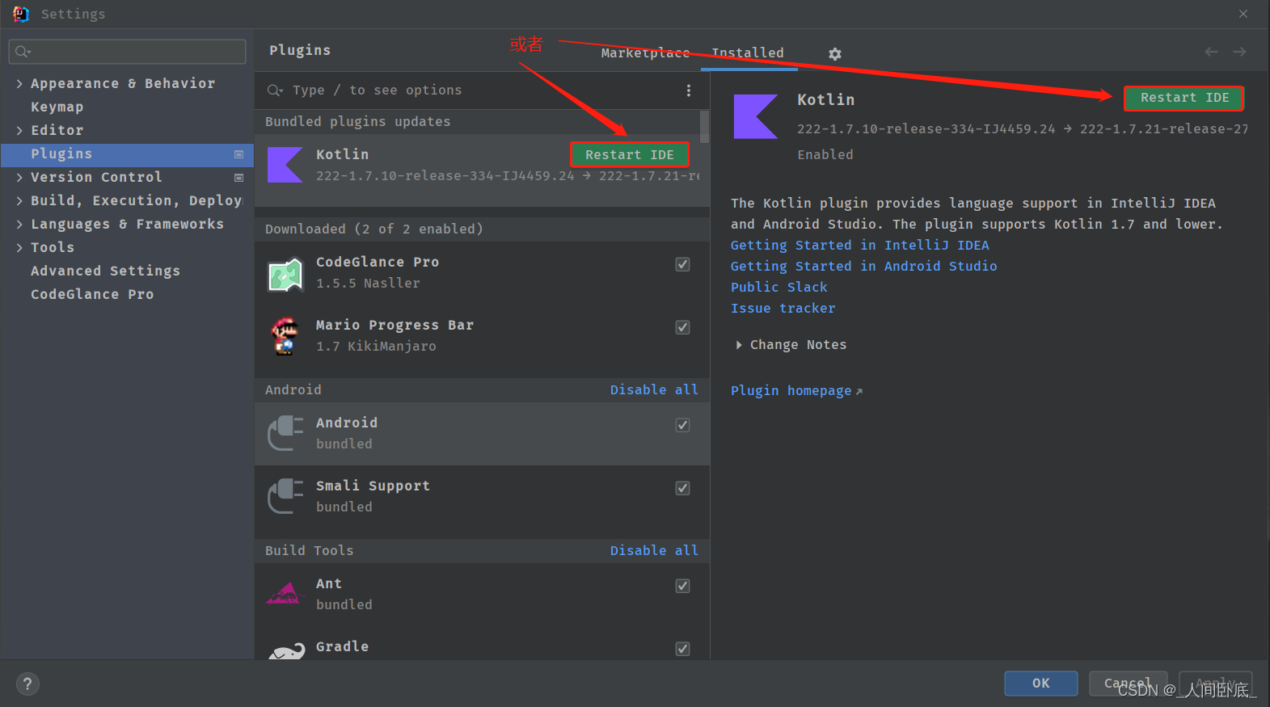Disable all Android plugins link
This screenshot has width=1270, height=707.
(x=654, y=390)
